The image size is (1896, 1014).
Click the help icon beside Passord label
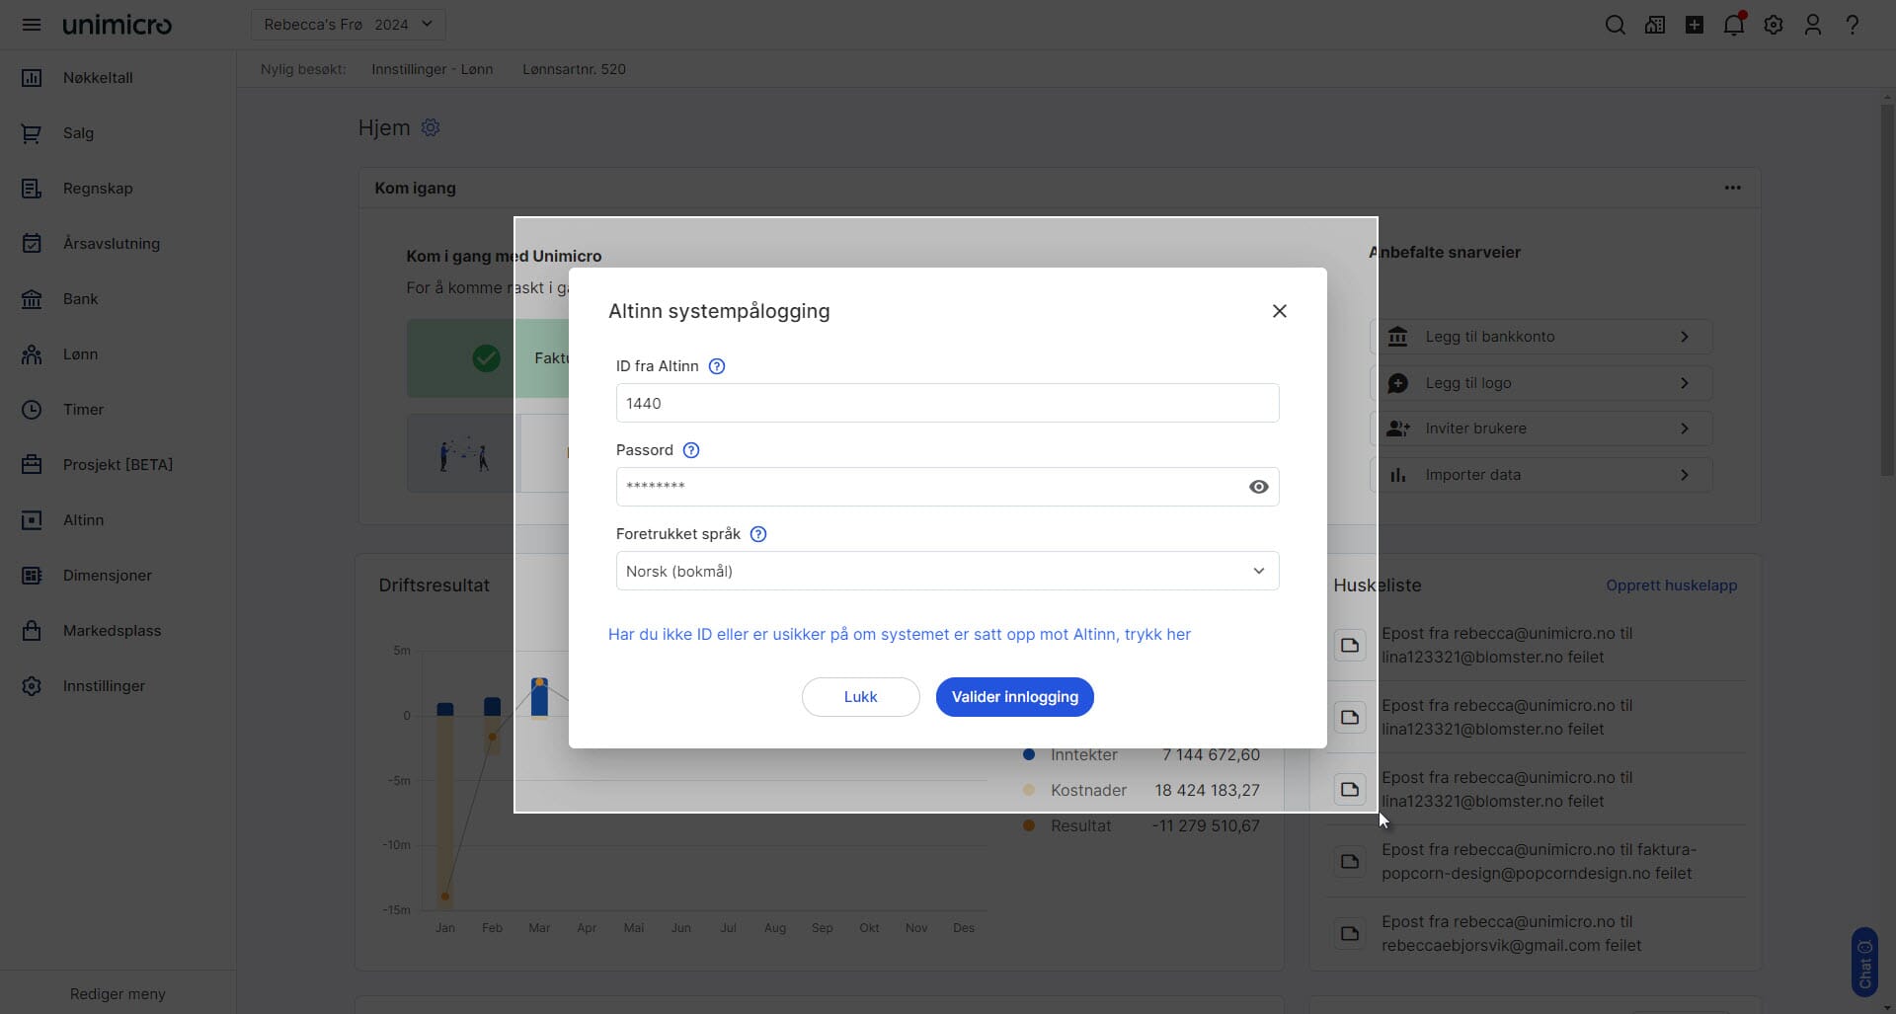[x=691, y=450]
